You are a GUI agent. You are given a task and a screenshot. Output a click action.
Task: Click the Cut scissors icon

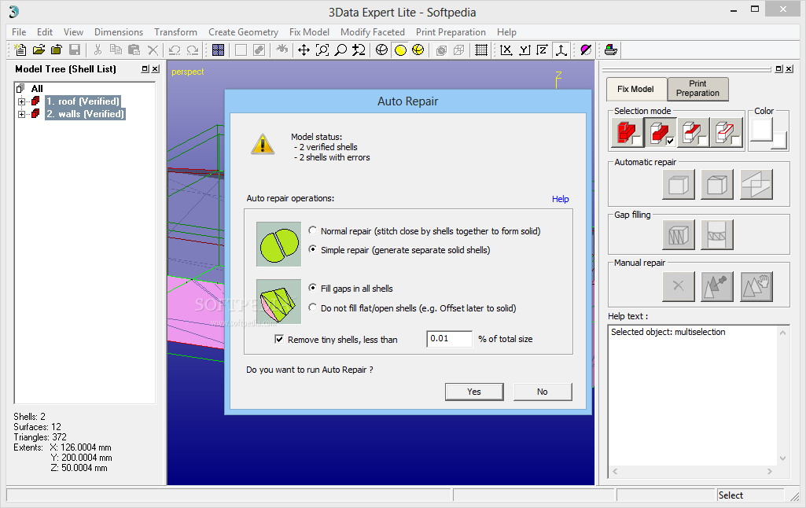click(x=98, y=50)
